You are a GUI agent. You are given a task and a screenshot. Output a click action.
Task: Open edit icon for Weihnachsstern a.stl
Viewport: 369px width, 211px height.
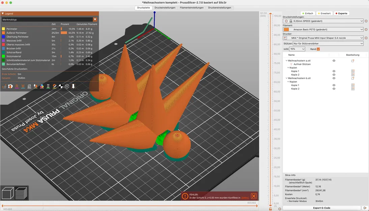[353, 61]
